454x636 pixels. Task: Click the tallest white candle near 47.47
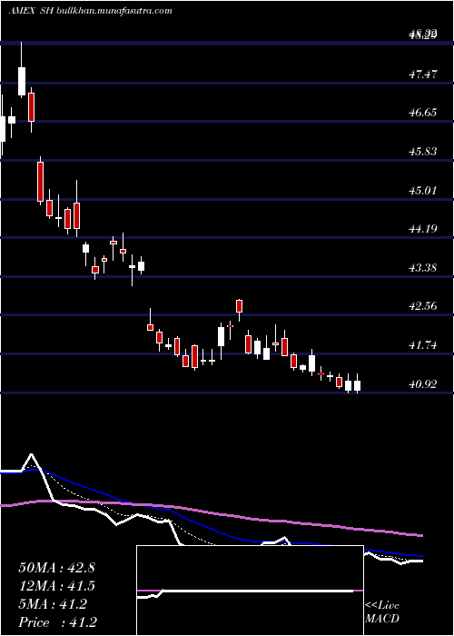click(22, 82)
